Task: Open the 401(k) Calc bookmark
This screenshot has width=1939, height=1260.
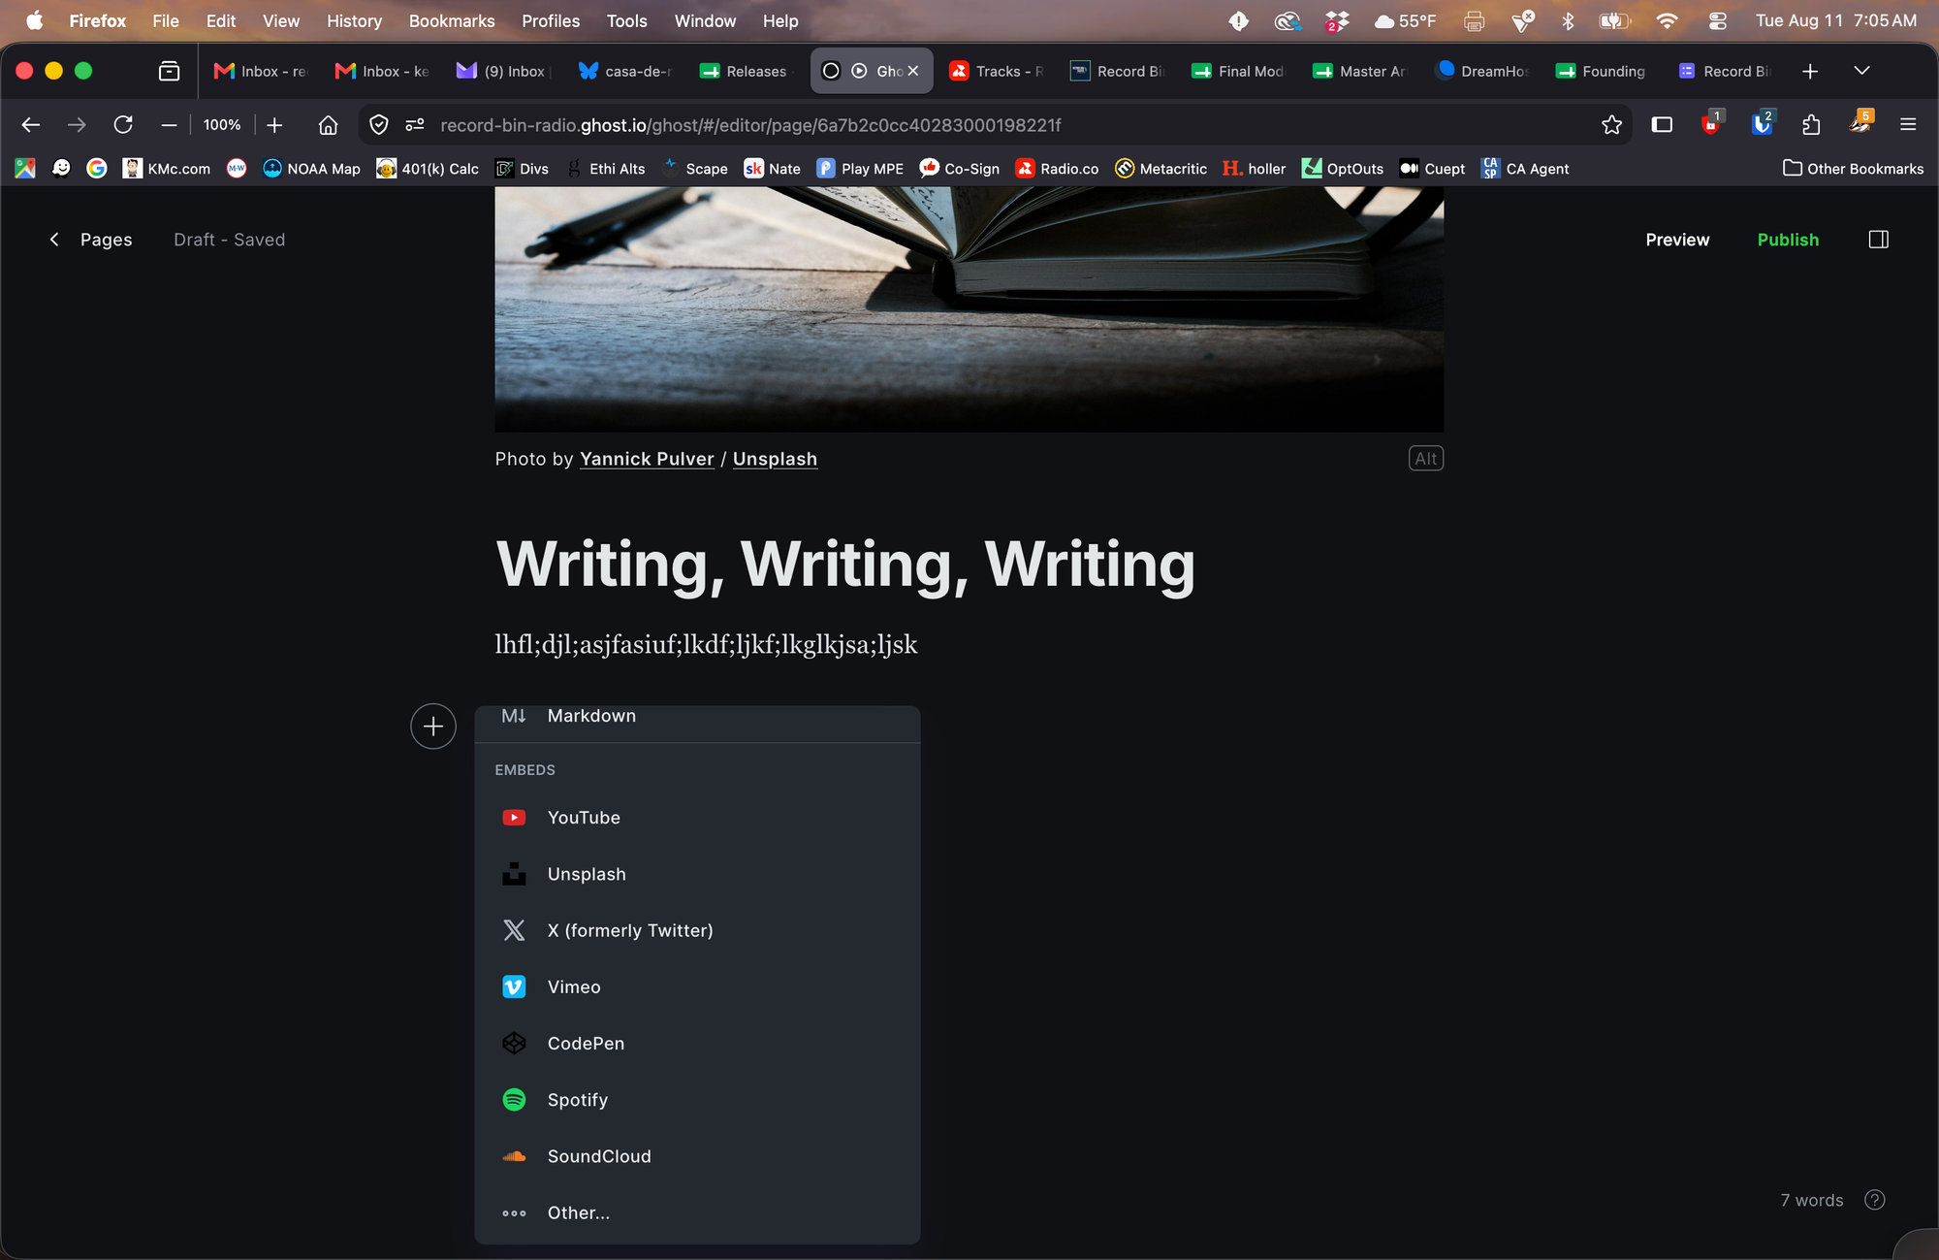Action: pos(428,169)
